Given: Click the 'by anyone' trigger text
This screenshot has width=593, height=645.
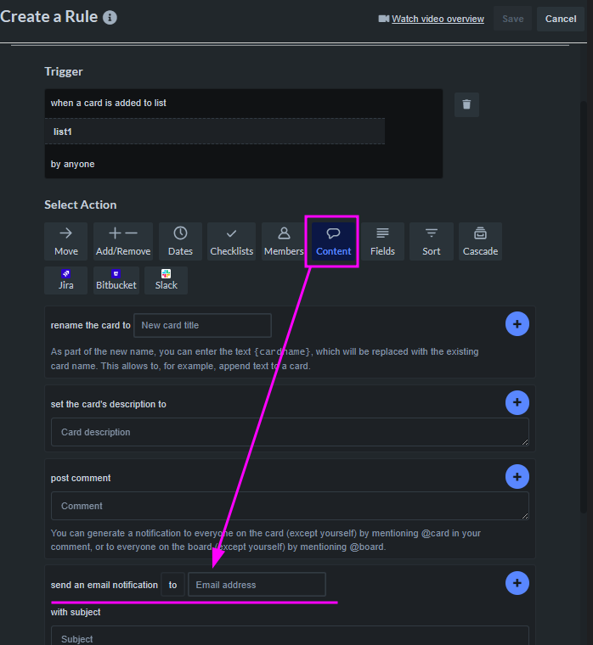Looking at the screenshot, I should [72, 164].
